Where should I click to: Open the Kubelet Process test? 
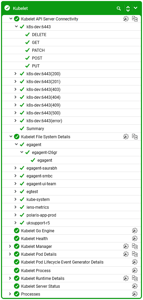pyautogui.click(x=36, y=270)
